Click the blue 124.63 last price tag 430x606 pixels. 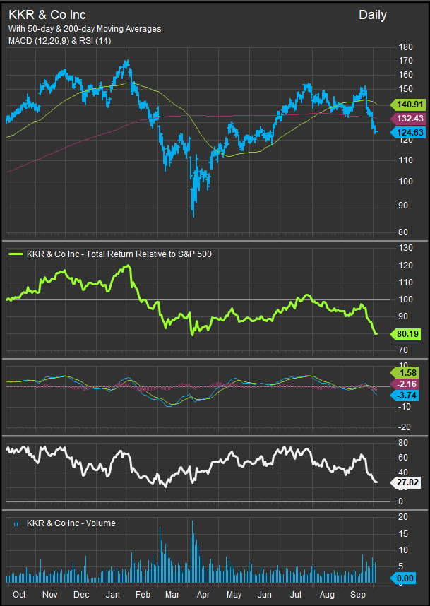coord(409,131)
